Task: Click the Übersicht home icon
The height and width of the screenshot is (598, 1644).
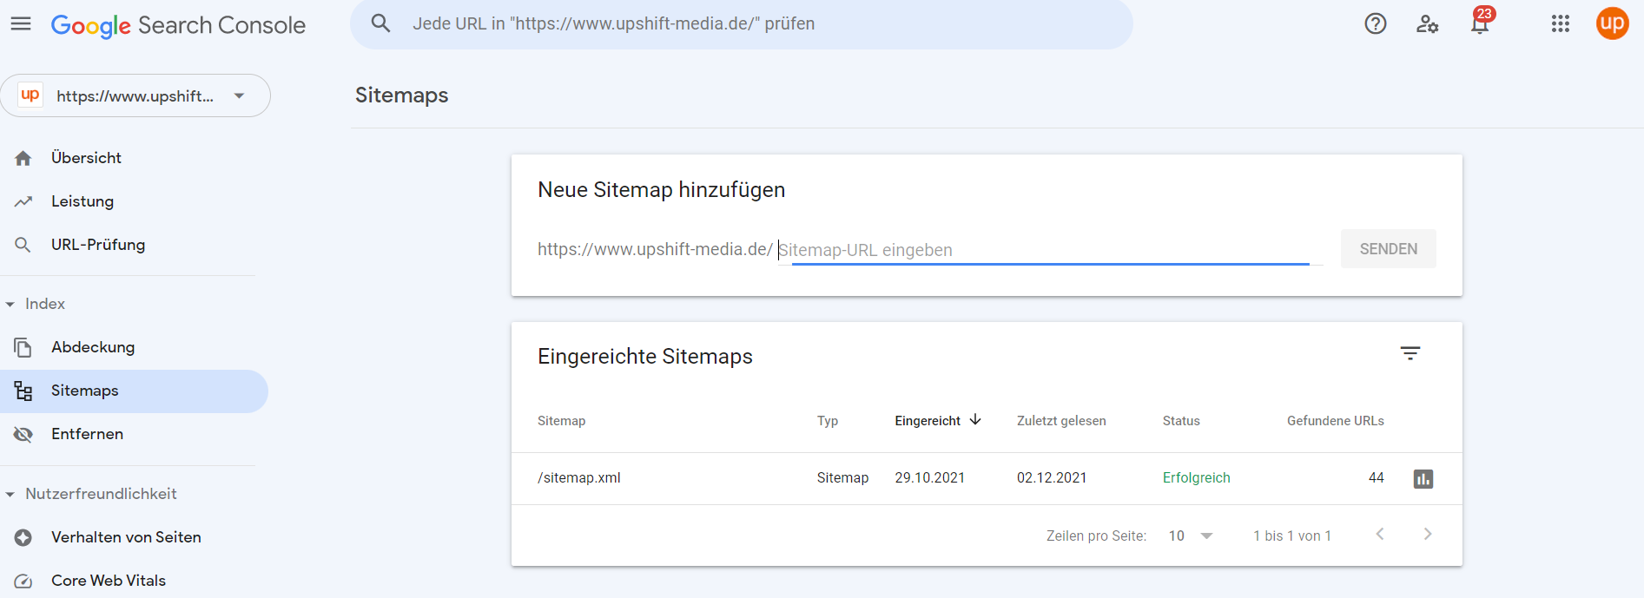Action: pyautogui.click(x=23, y=158)
